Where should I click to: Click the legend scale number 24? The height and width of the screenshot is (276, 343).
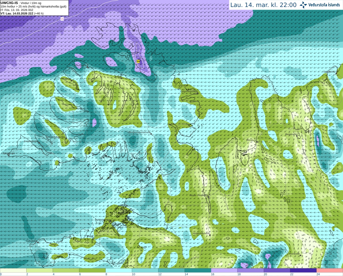(318, 274)
